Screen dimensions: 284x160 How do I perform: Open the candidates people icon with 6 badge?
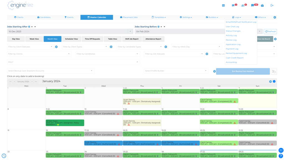pos(242,5)
